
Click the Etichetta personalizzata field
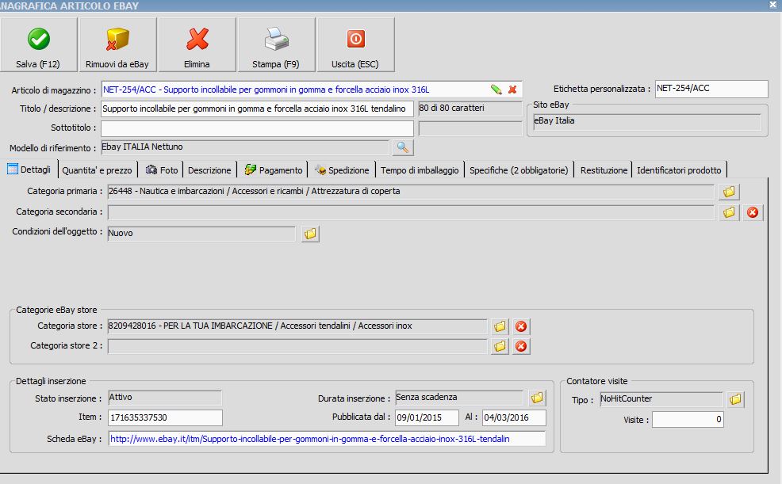[x=711, y=90]
